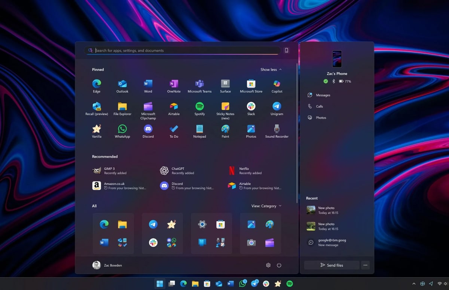449x290 pixels.
Task: Click the Send files button
Action: coord(332,265)
